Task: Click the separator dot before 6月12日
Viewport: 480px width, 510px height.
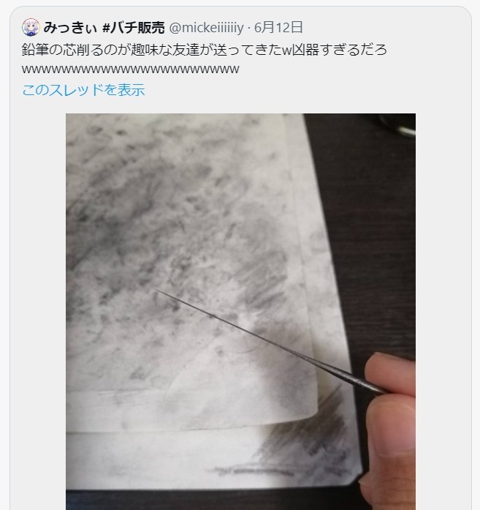Action: pos(249,28)
